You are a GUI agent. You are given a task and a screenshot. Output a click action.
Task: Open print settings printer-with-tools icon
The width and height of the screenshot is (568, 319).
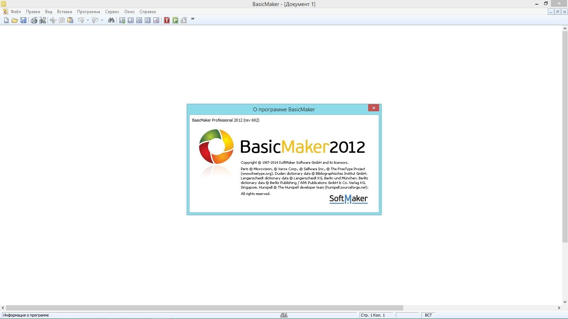coord(43,20)
